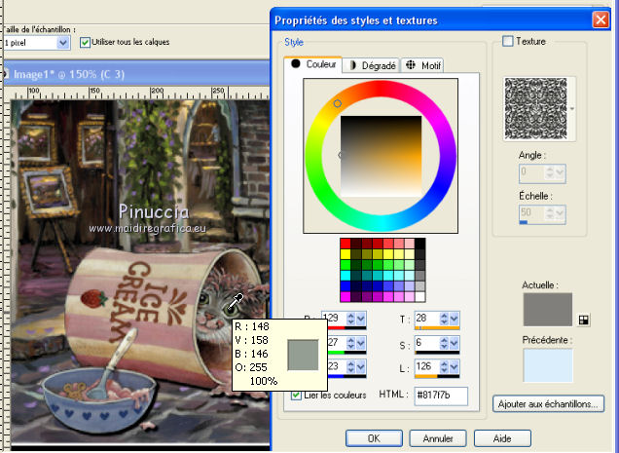Open the T (hue) value dropdown
Screen dimensions: 619x453
(455, 319)
